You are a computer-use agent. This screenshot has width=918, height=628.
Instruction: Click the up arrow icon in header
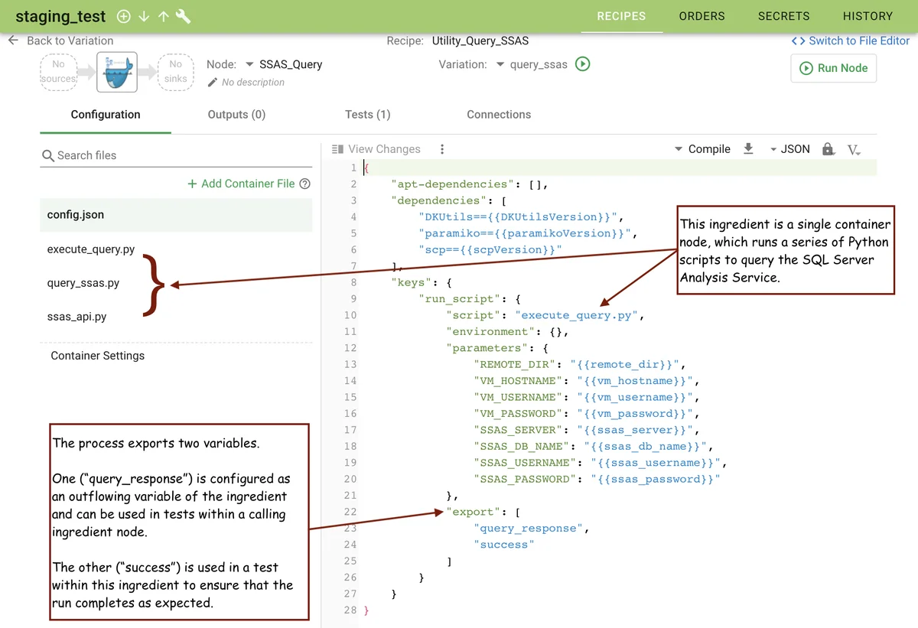point(163,16)
